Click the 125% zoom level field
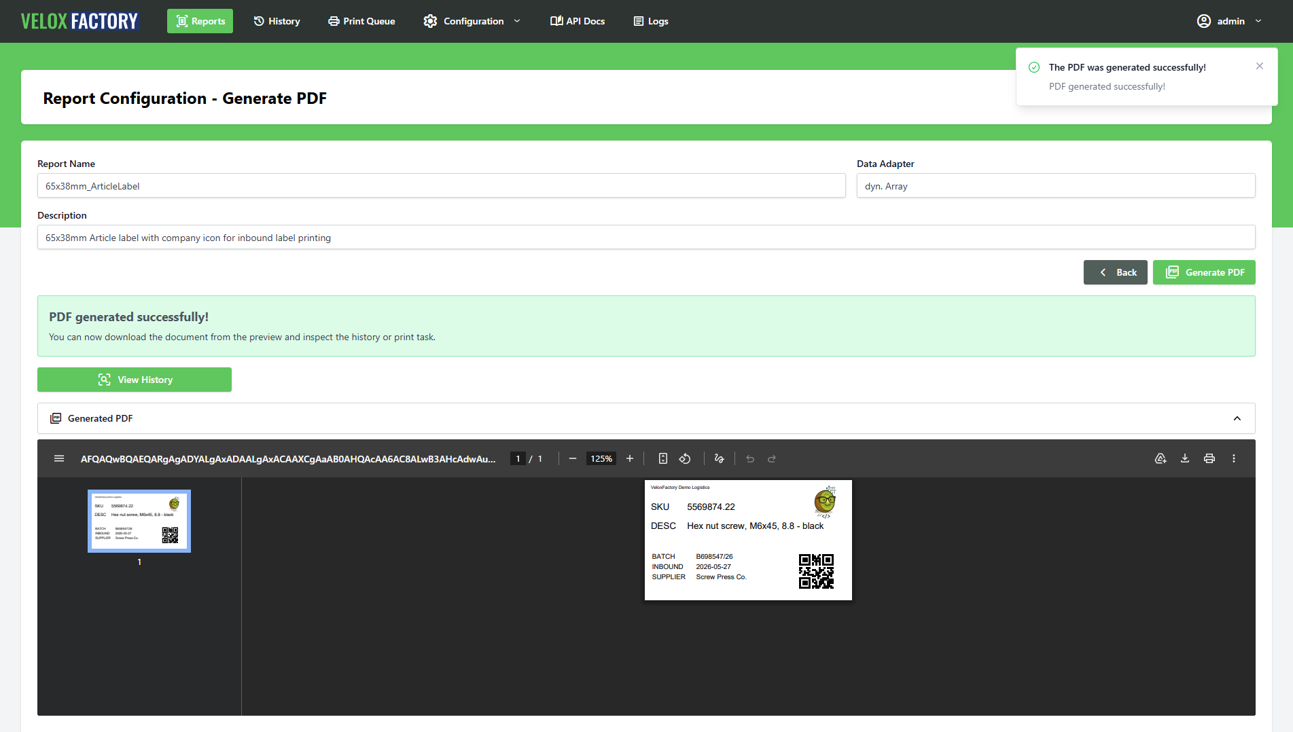The image size is (1293, 732). tap(601, 459)
